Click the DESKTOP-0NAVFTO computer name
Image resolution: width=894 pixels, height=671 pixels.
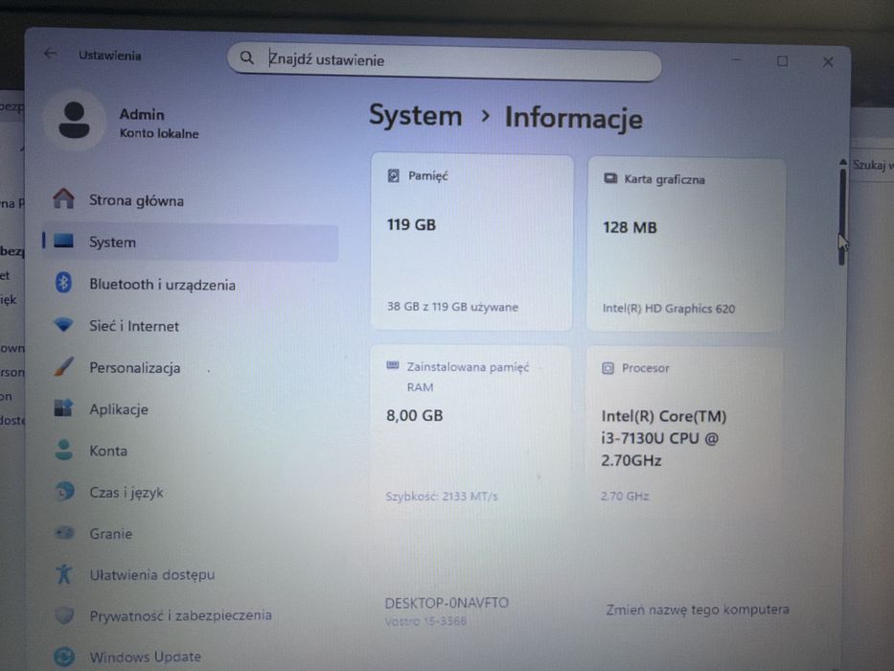[447, 603]
